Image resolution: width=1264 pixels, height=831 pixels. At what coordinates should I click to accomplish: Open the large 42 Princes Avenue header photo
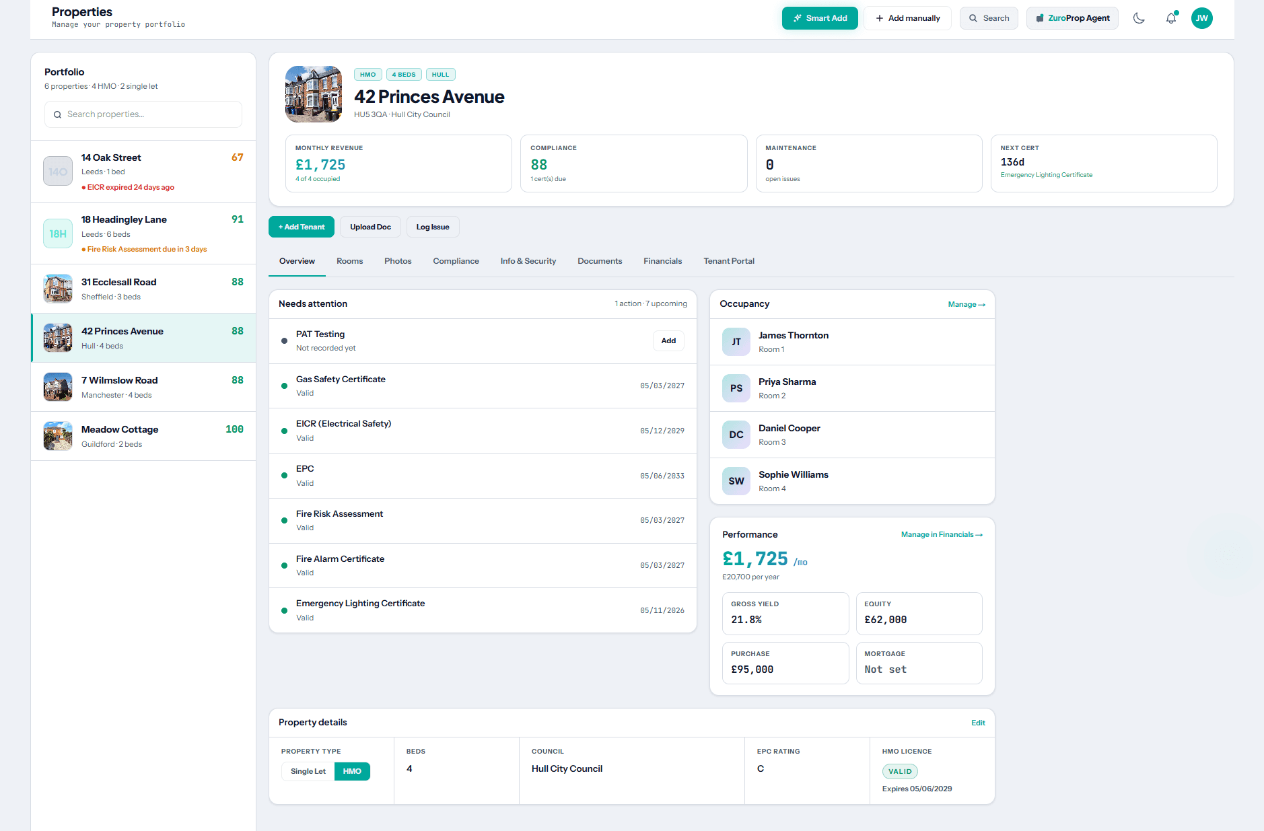(314, 94)
